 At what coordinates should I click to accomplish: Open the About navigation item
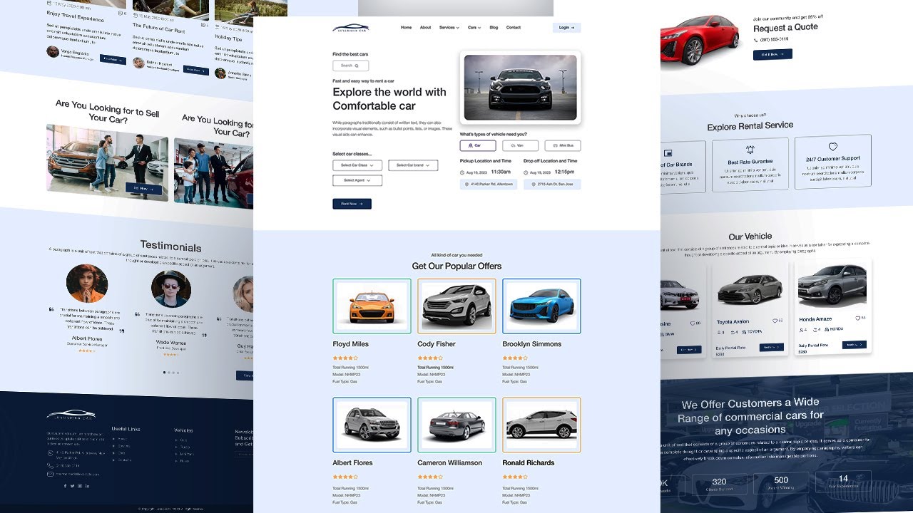(425, 28)
